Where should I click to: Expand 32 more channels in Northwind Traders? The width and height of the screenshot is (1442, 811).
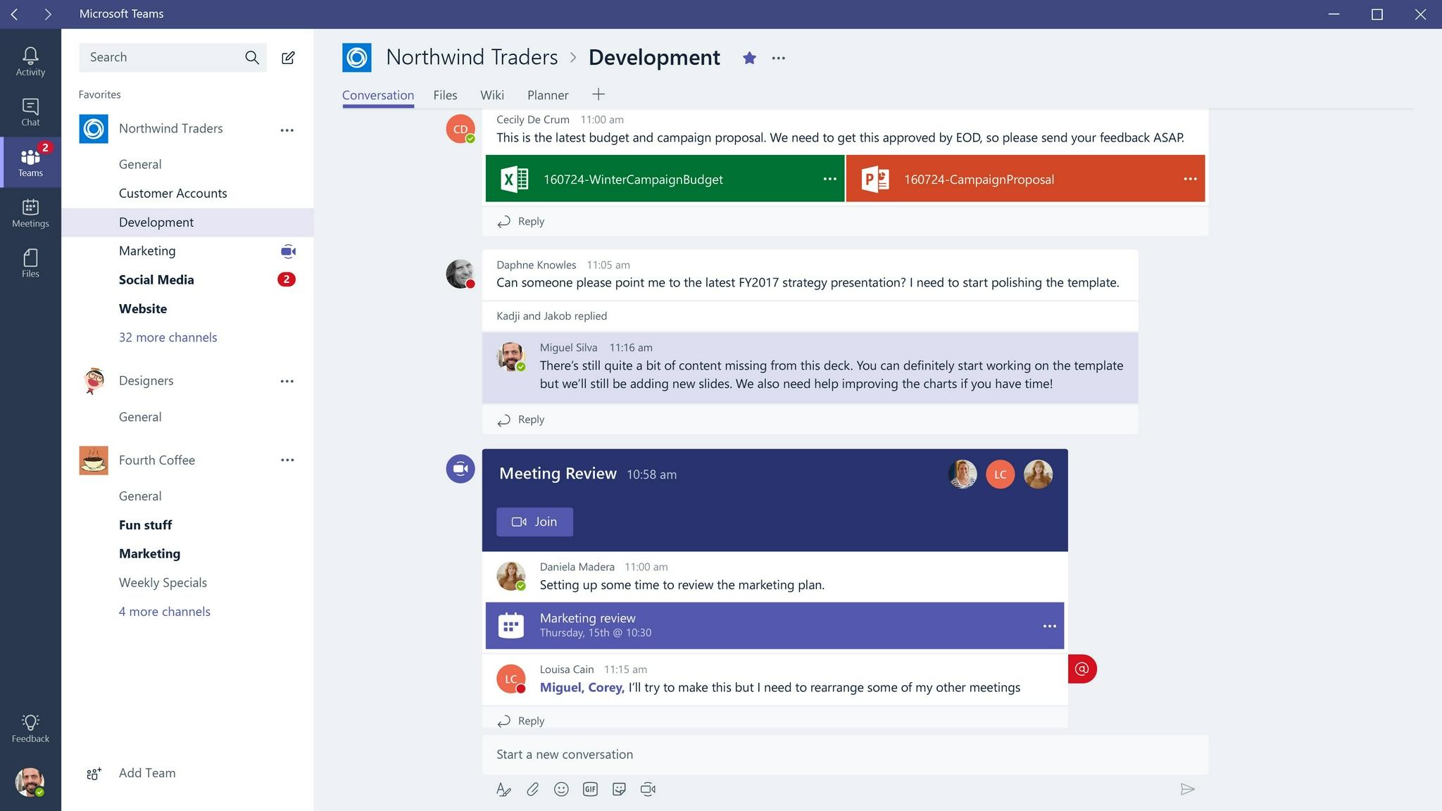coord(168,337)
